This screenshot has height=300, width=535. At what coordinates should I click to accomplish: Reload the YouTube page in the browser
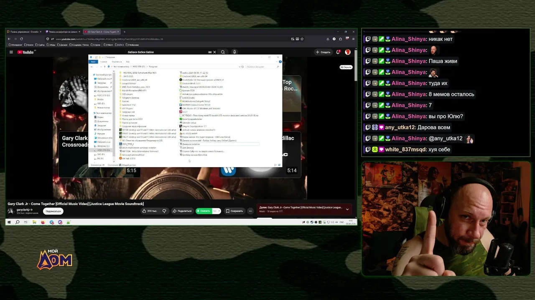[x=21, y=39]
